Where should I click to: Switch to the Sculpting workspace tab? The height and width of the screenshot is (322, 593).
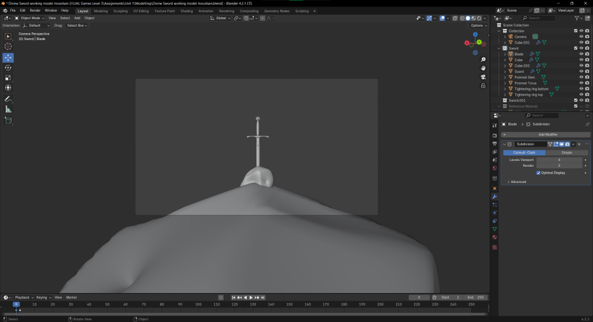pos(120,10)
